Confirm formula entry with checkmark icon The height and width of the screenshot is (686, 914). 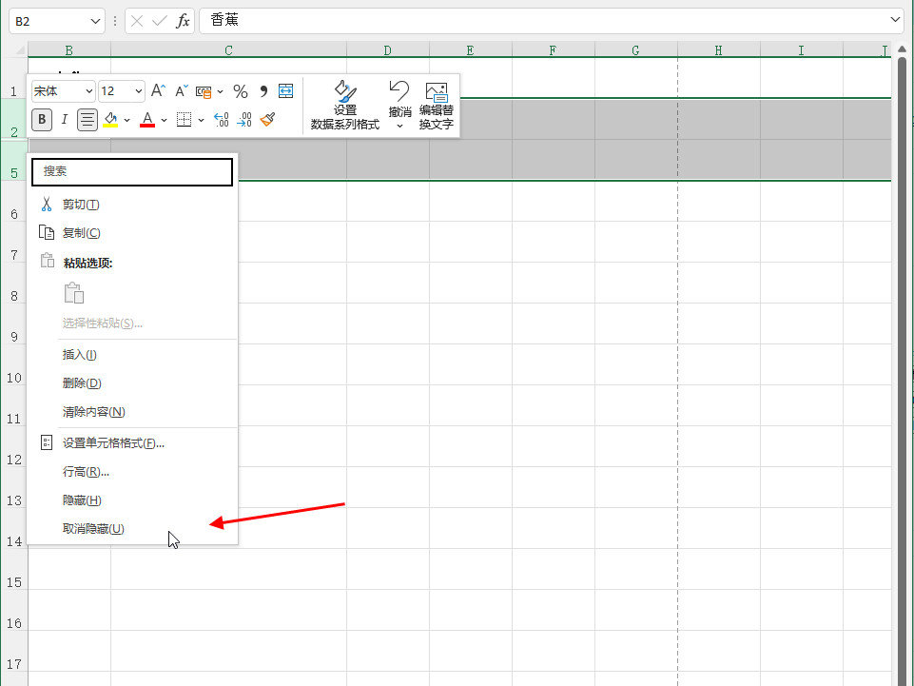(x=159, y=22)
